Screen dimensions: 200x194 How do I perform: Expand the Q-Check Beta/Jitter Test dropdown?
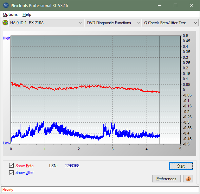pyautogui.click(x=170, y=23)
